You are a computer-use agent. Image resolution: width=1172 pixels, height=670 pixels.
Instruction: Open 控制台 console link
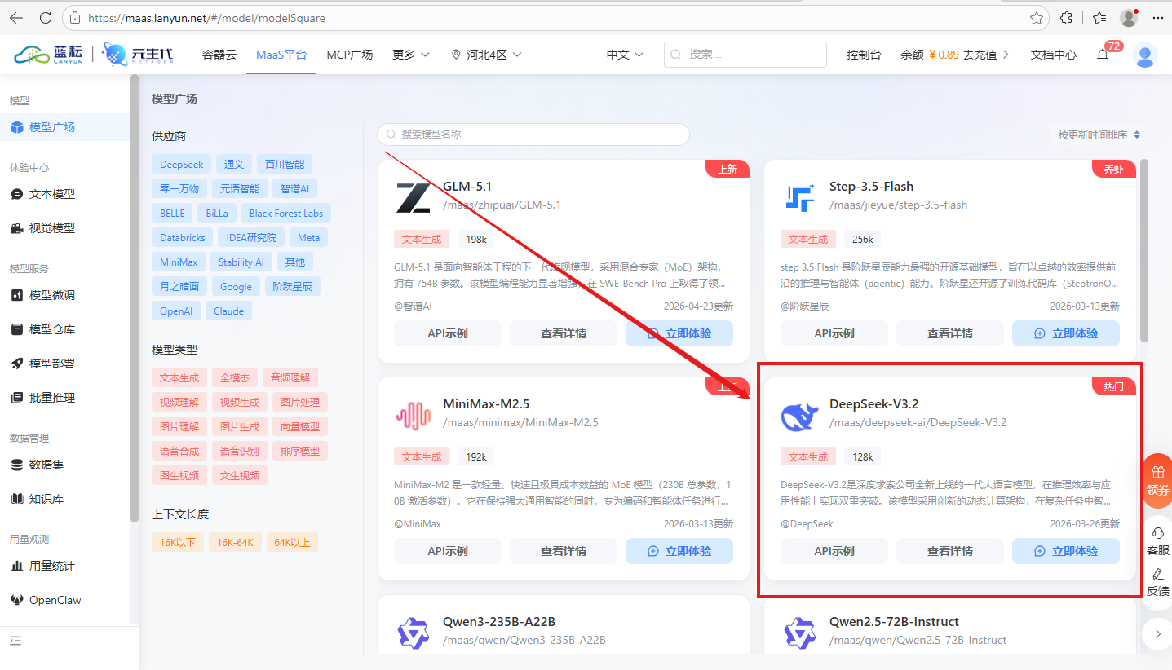(x=864, y=55)
